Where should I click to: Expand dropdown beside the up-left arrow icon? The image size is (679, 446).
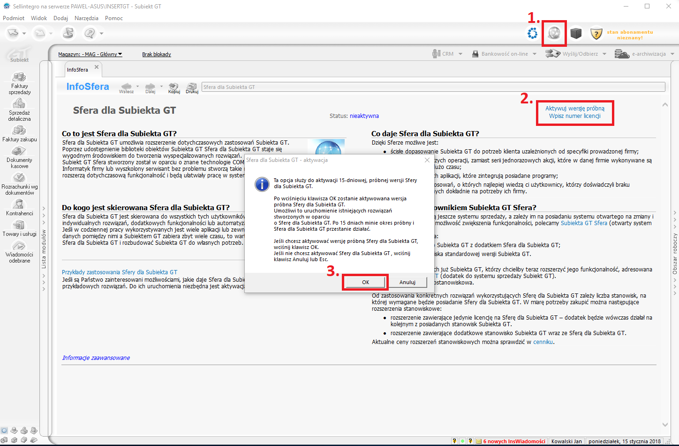point(24,33)
